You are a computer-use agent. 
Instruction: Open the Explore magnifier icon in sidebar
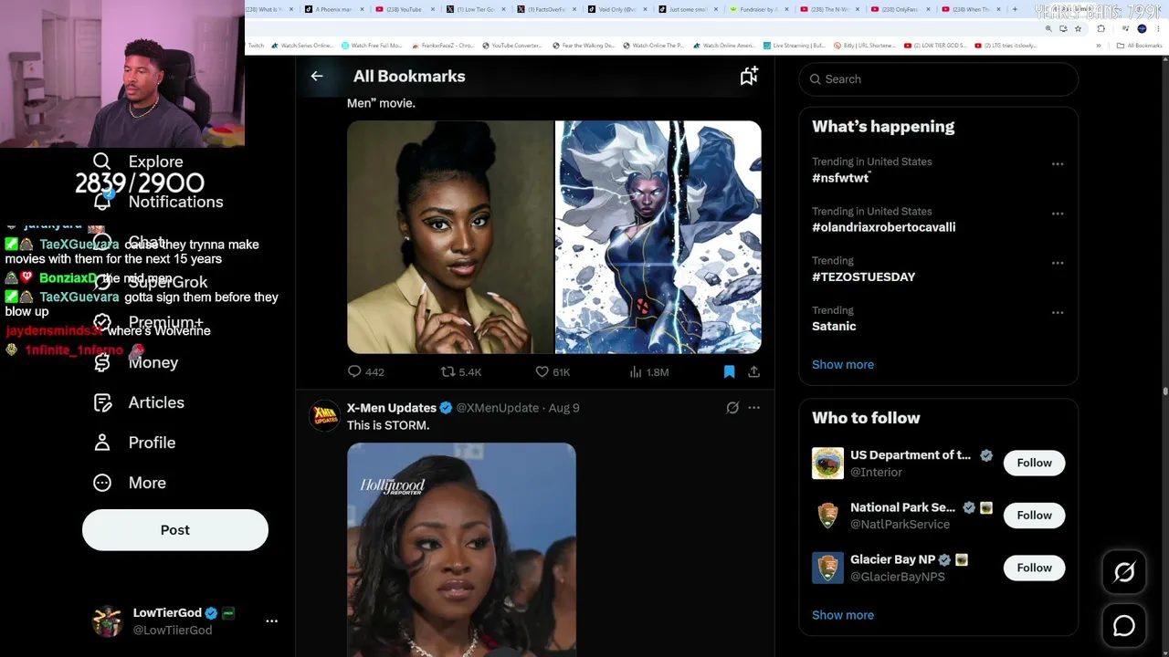point(102,162)
